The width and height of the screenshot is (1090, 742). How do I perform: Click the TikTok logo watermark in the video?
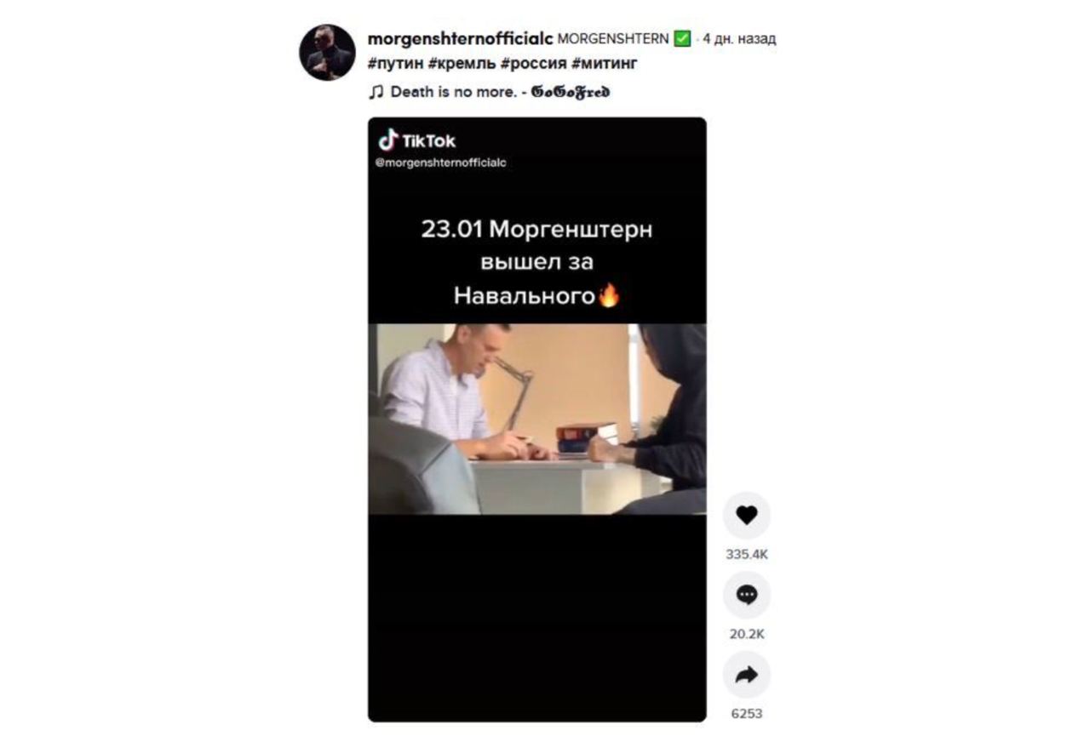pyautogui.click(x=417, y=140)
